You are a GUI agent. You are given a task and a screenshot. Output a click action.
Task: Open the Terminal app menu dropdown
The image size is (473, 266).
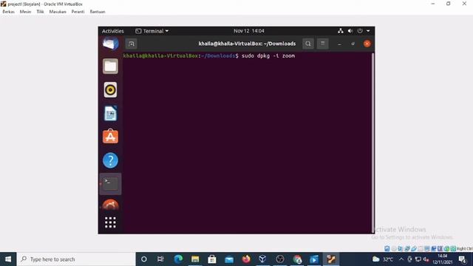pos(152,31)
